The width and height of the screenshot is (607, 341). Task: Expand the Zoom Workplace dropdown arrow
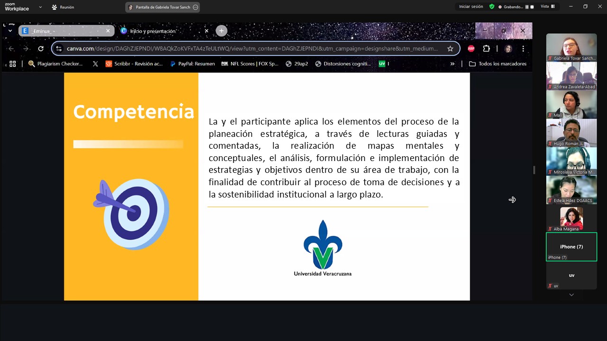40,7
